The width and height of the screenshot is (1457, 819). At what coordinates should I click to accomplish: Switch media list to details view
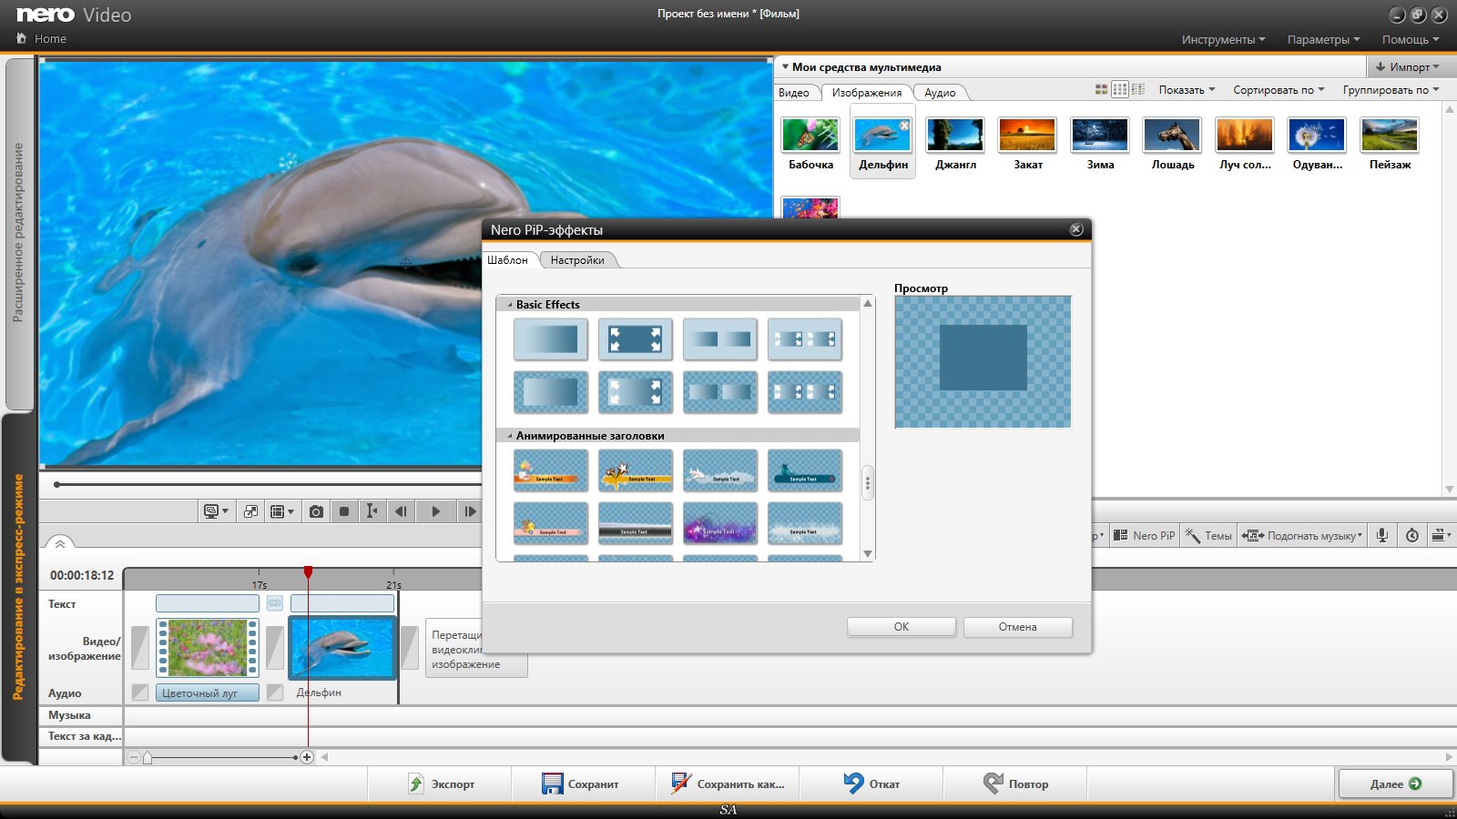1138,89
